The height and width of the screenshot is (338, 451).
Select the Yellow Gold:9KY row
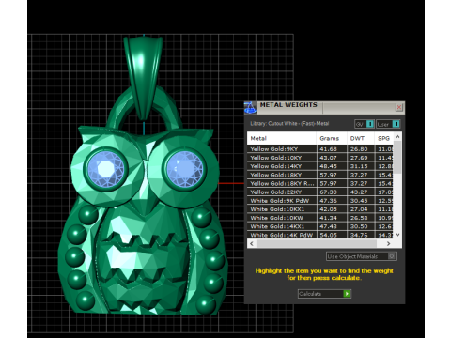pos(320,149)
